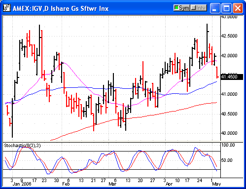
Task: Click the May month label on time axis
Action: (x=216, y=184)
